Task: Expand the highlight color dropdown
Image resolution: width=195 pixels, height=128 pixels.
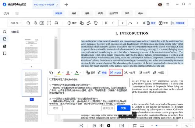Action: pos(63,72)
